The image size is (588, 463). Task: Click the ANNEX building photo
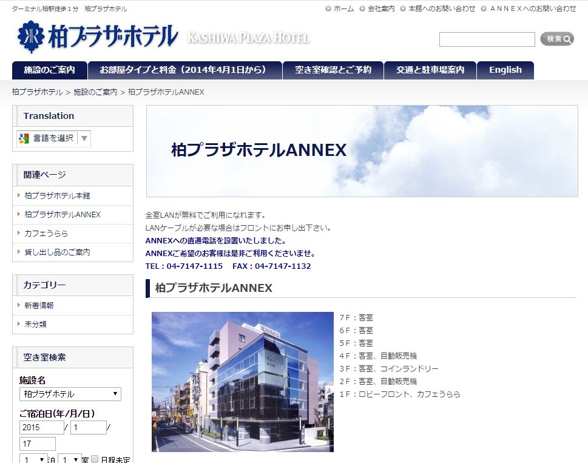point(243,382)
